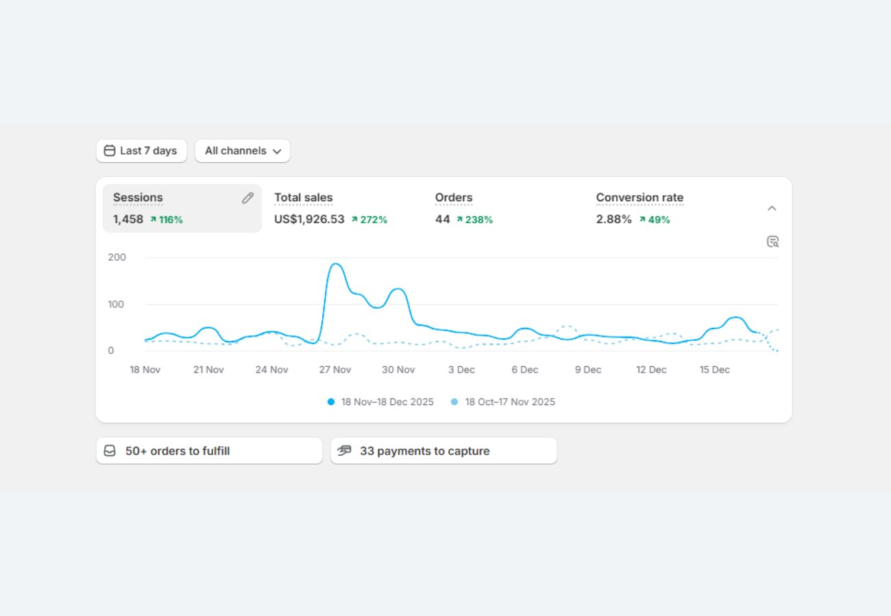Open the 33 payments to capture link
The image size is (891, 616).
(x=424, y=451)
